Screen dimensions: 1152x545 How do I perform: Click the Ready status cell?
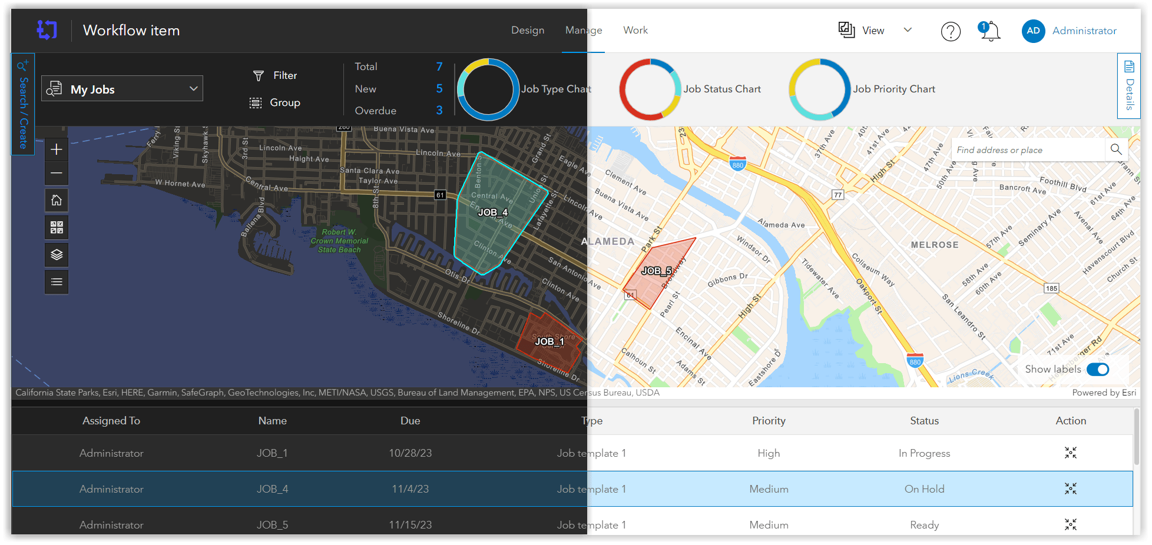click(x=924, y=525)
